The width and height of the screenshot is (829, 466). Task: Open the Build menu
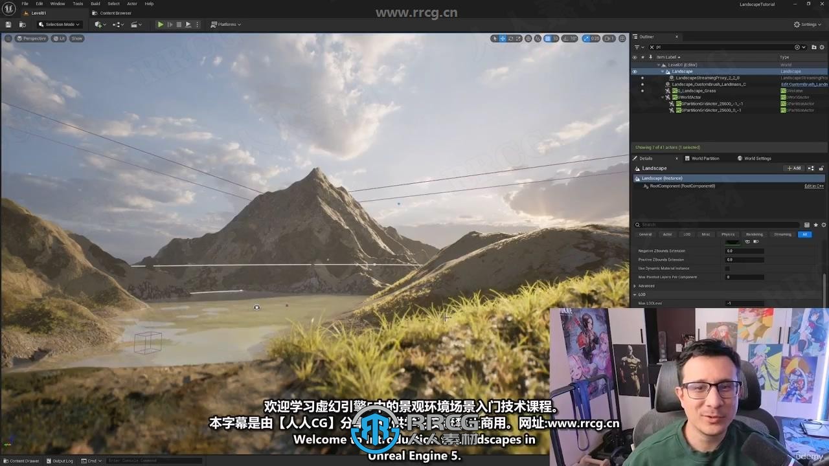click(95, 4)
